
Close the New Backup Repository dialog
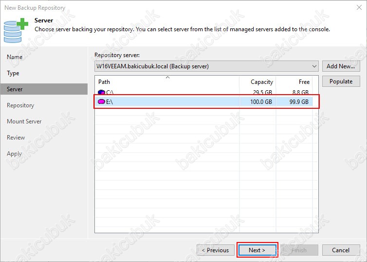tap(359, 7)
